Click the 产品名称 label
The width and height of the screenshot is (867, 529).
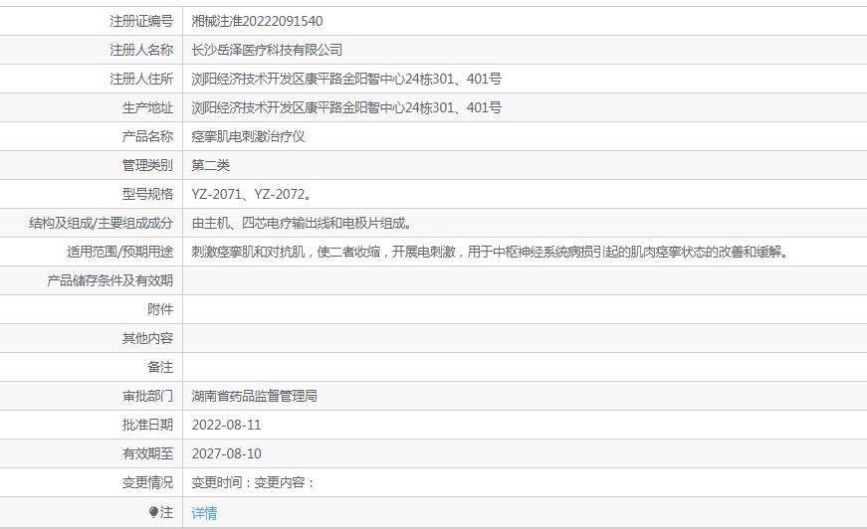147,136
